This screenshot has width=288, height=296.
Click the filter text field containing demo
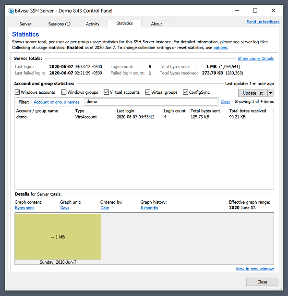[150, 102]
